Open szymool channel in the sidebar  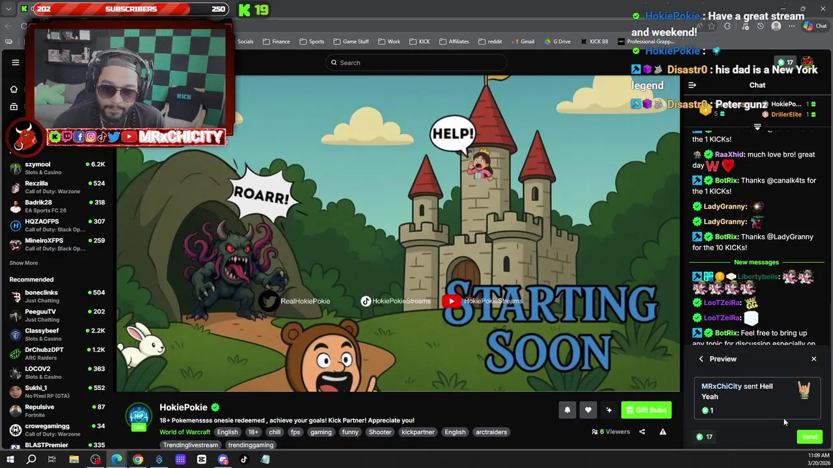pyautogui.click(x=59, y=168)
